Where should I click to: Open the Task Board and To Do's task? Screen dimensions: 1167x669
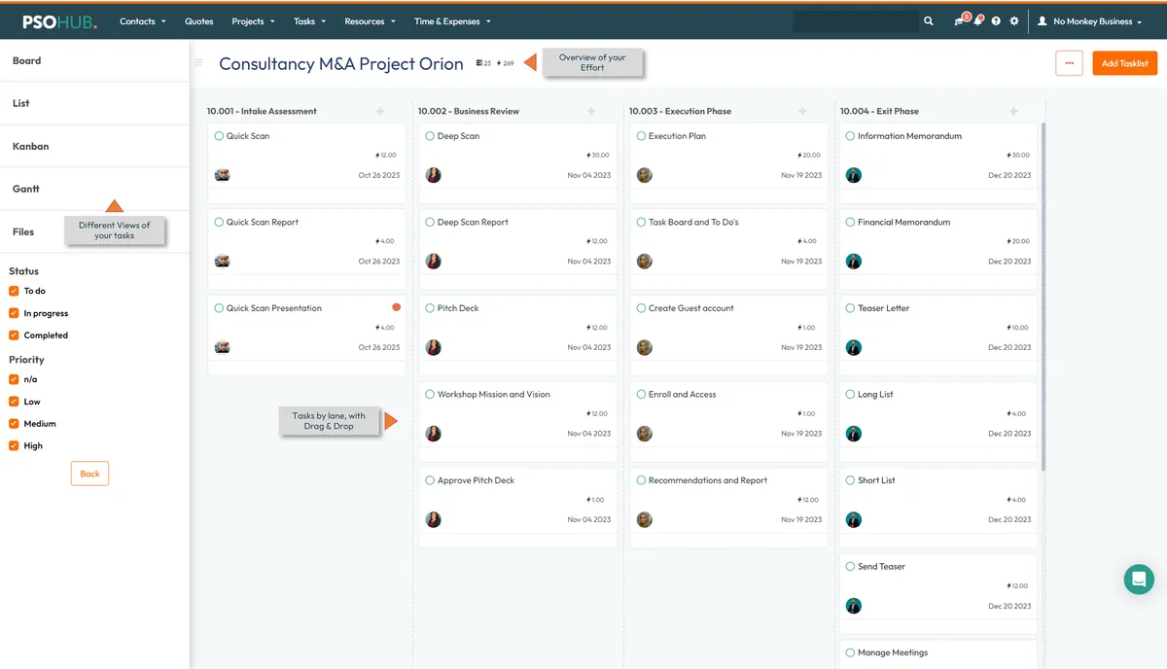tap(693, 222)
